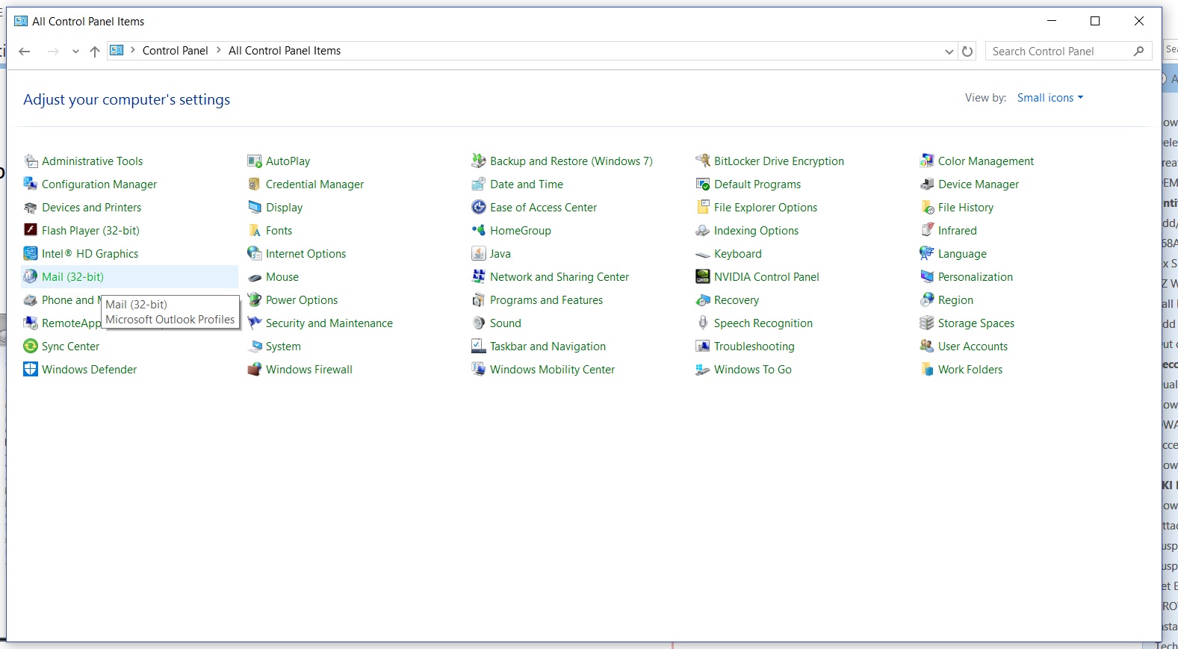Open the Recovery link
This screenshot has height=649, width=1178.
tap(737, 300)
